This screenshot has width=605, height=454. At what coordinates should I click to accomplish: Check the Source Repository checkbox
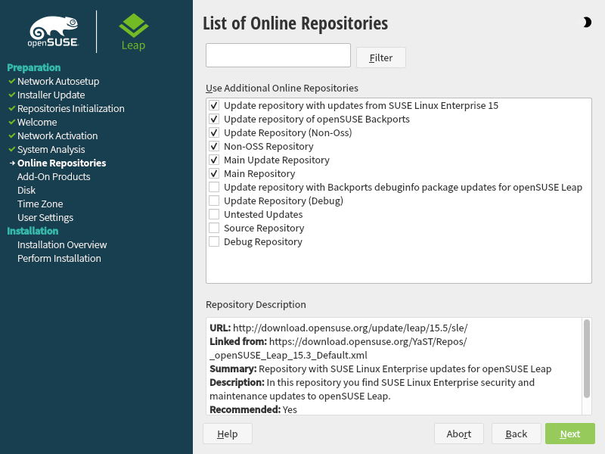click(215, 229)
